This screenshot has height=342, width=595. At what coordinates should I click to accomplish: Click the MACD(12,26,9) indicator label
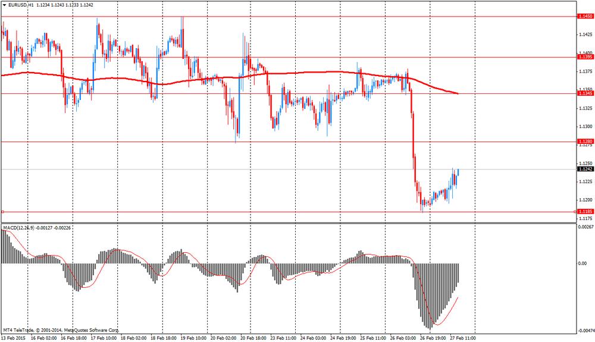18,228
